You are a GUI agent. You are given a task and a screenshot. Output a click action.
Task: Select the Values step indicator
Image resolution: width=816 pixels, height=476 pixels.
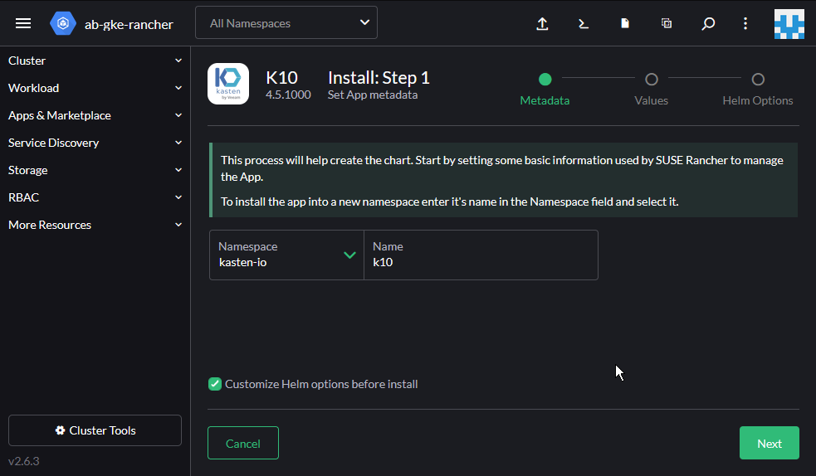[652, 80]
